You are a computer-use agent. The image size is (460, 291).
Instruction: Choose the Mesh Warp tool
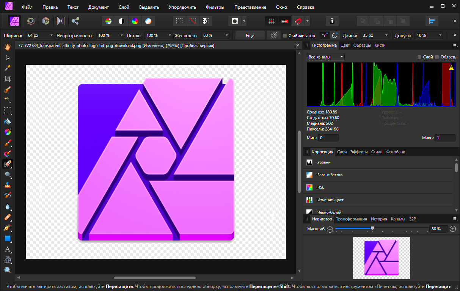7,260
